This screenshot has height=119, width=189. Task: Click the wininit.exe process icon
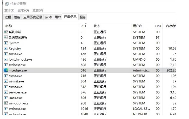click(x=6, y=81)
